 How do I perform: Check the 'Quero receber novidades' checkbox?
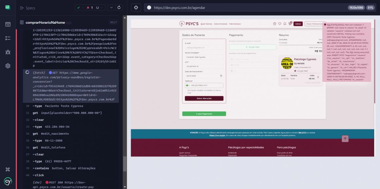186,90
